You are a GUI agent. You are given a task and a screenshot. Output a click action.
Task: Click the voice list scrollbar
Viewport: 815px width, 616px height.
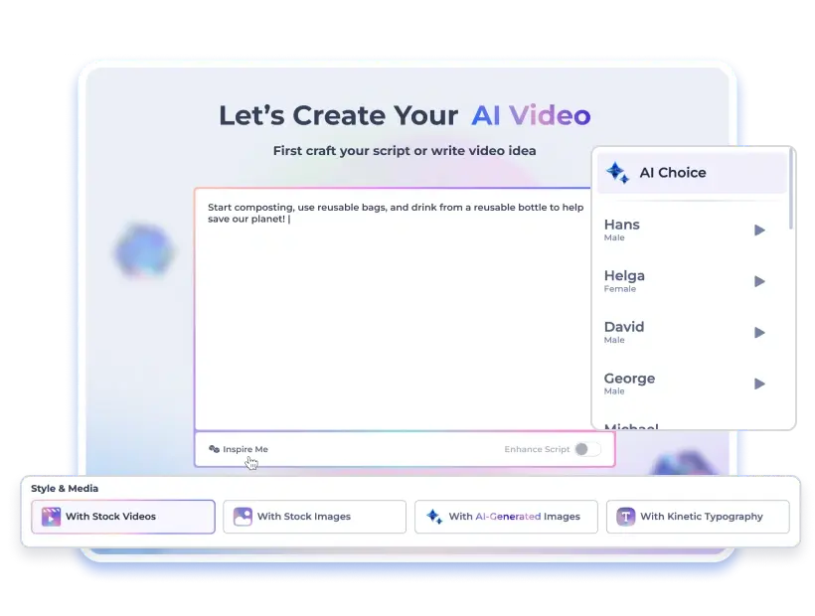tap(791, 199)
